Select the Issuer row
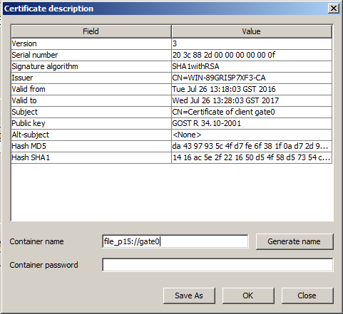Viewport: 343px width, 314px height. (x=171, y=78)
